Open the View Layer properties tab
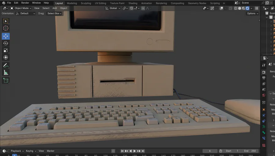275x156 pixels. coord(264,83)
